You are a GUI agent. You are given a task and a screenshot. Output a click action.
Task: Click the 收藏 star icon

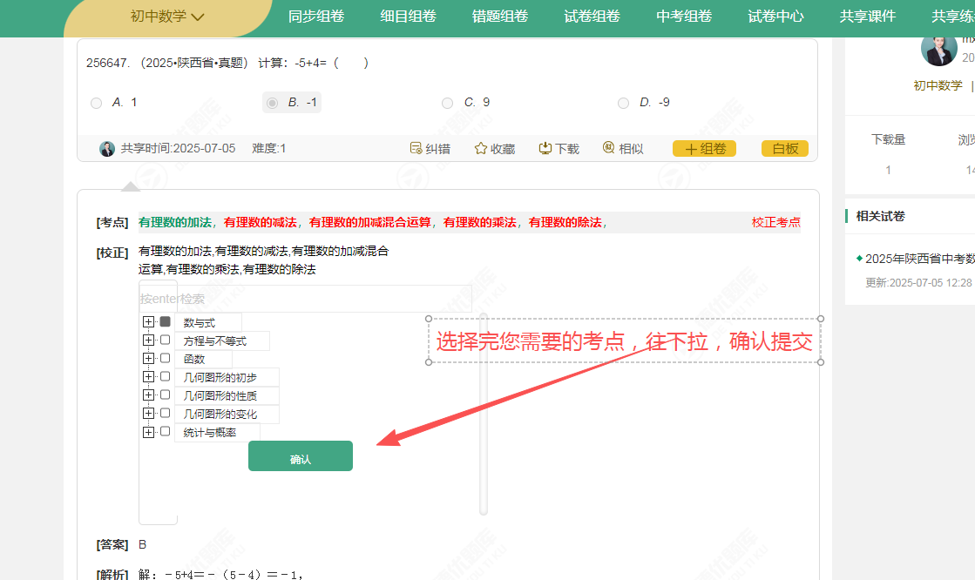480,148
